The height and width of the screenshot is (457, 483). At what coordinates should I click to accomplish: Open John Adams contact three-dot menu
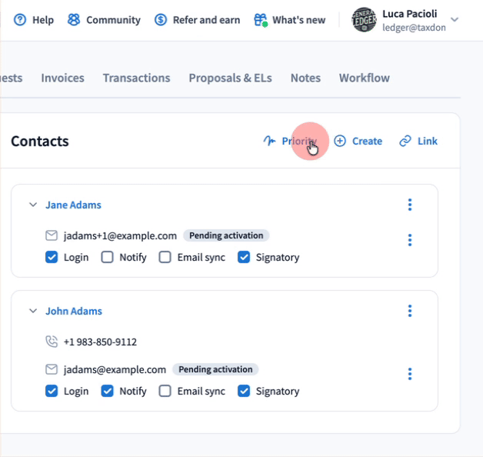tap(410, 311)
